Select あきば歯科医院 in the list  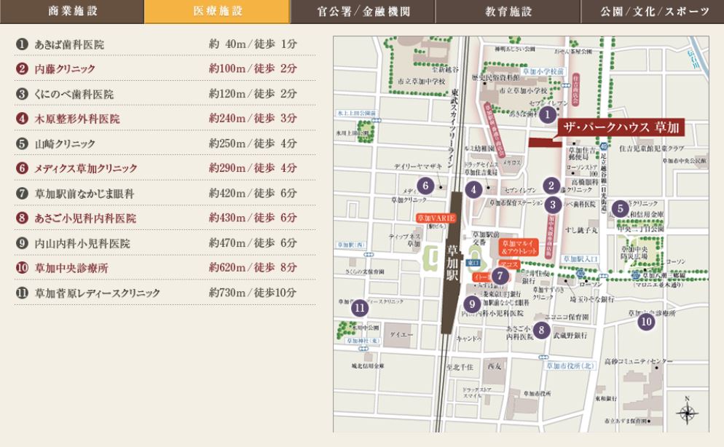click(69, 45)
